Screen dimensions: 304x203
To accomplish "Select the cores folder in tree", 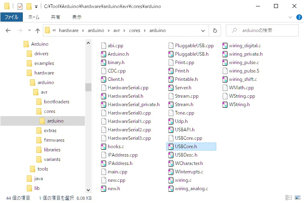I will (x=50, y=111).
